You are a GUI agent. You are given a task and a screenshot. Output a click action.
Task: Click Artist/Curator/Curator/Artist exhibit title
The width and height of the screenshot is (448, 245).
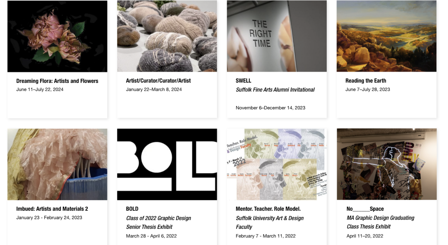[158, 81]
